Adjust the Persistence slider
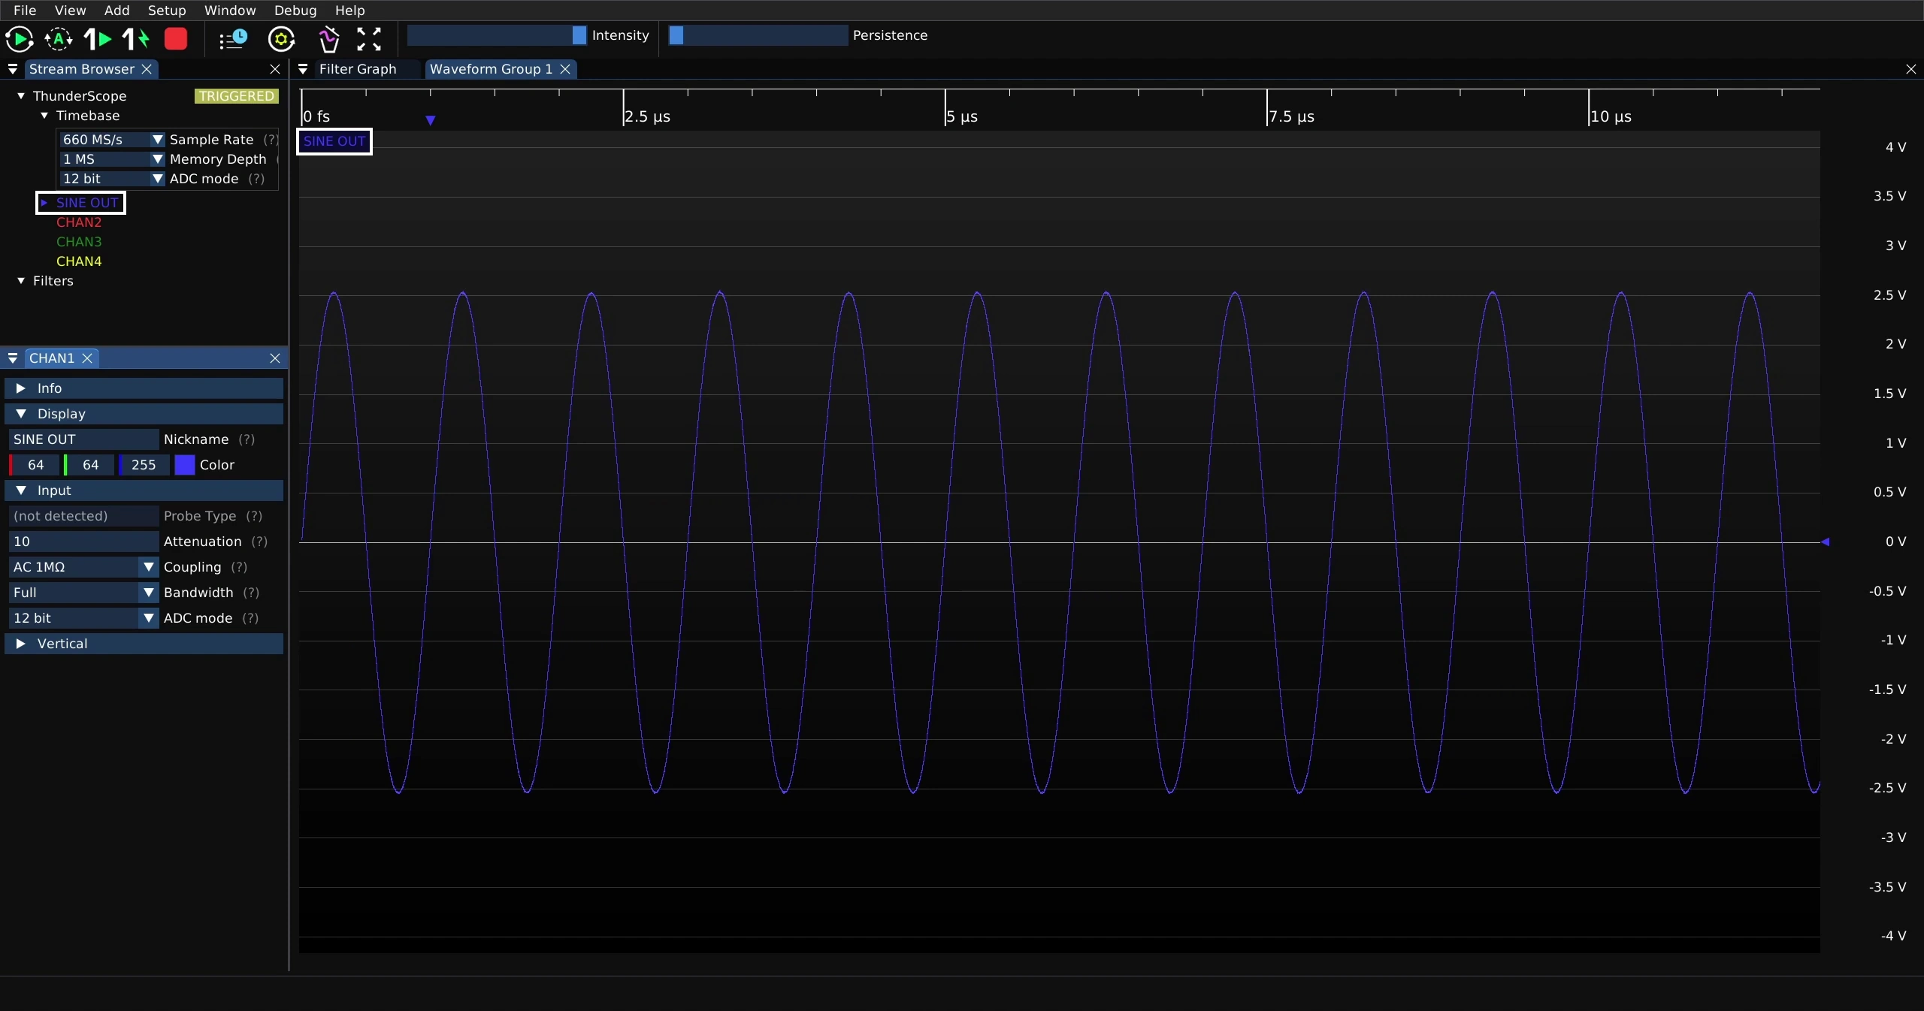1924x1011 pixels. (758, 35)
